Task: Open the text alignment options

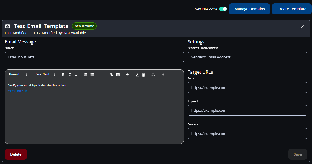Action: pyautogui.click(x=101, y=75)
